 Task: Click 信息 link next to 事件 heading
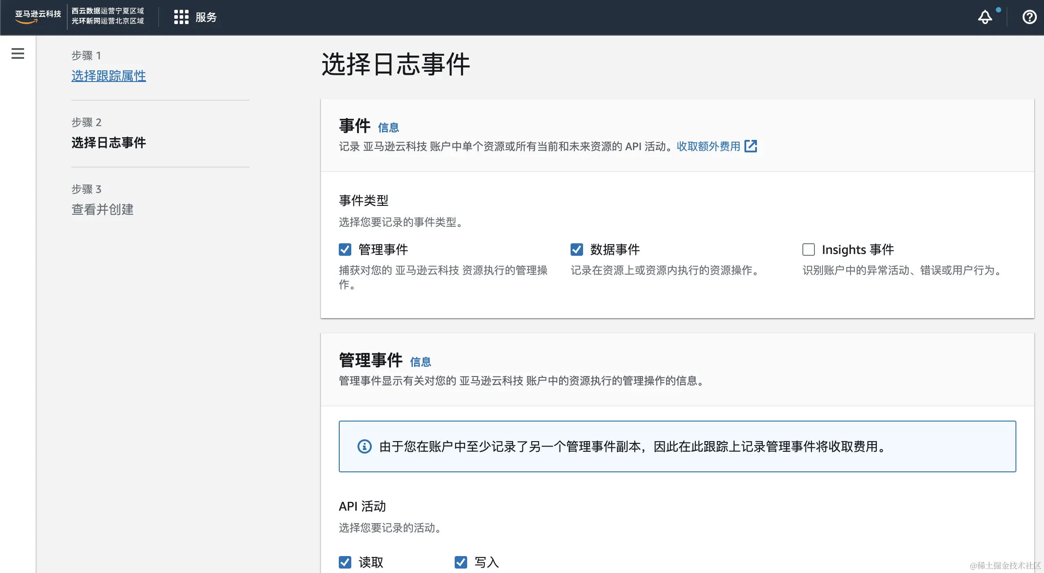[388, 128]
